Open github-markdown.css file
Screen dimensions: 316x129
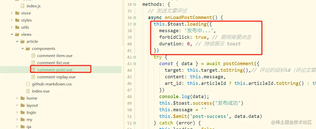click(52, 84)
